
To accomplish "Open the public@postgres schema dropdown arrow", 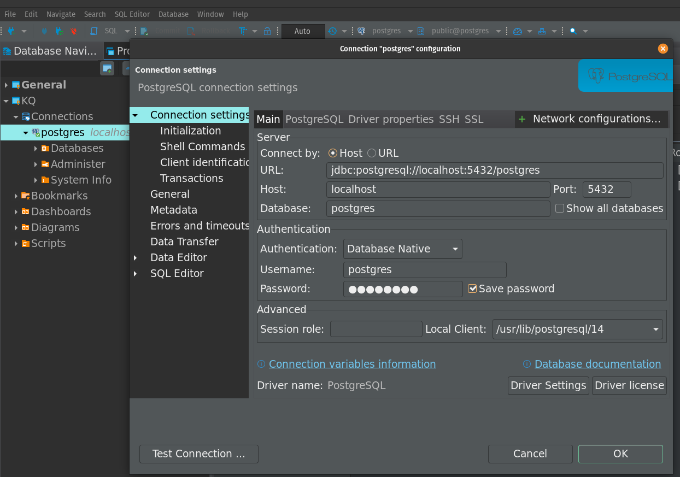I will 498,31.
